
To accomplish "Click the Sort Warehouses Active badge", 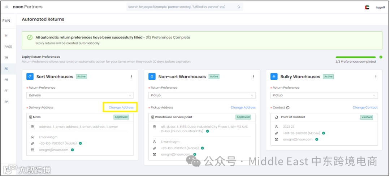I will point(81,76).
